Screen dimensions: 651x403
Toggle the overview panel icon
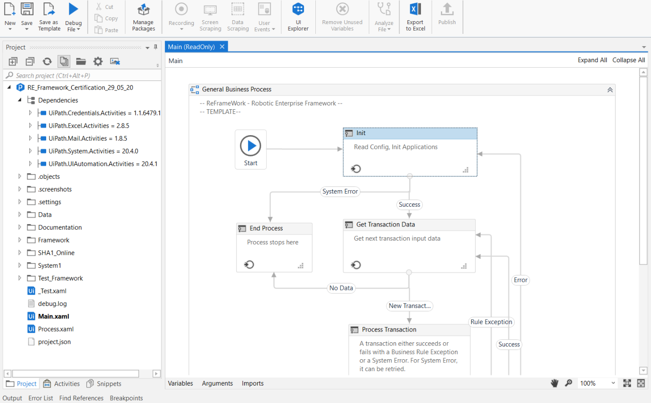(x=641, y=383)
